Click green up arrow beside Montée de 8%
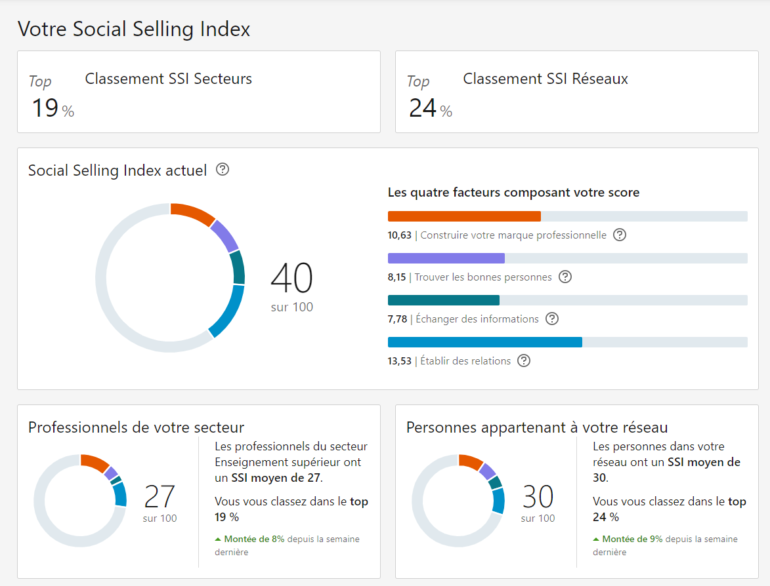Image resolution: width=770 pixels, height=586 pixels. (218, 539)
